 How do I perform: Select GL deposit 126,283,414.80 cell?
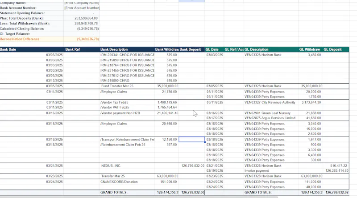point(336,171)
